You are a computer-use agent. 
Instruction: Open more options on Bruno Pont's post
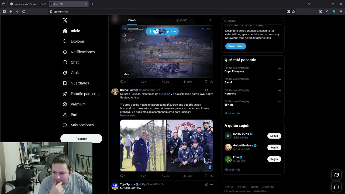click(211, 90)
